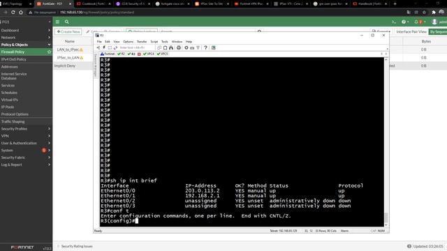The height and width of the screenshot is (251, 447).
Task: Open SecureCRT Edit menu
Action: point(107,42)
